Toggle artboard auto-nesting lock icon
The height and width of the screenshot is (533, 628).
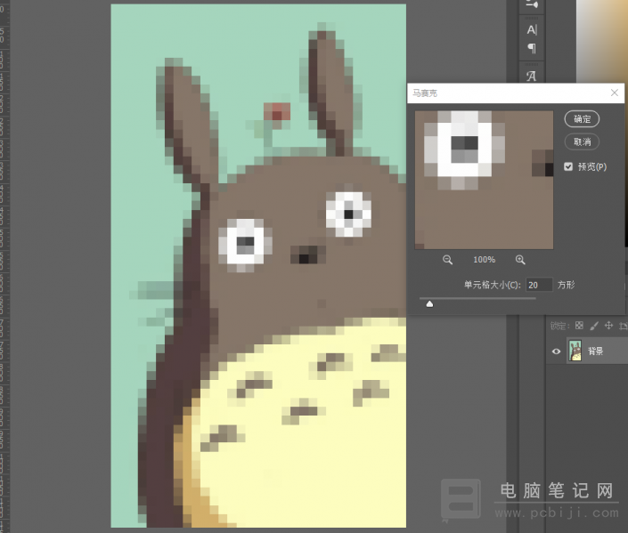(x=624, y=326)
